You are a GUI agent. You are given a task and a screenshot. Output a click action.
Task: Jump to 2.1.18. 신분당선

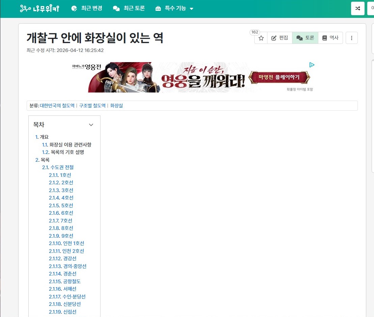coord(65,304)
